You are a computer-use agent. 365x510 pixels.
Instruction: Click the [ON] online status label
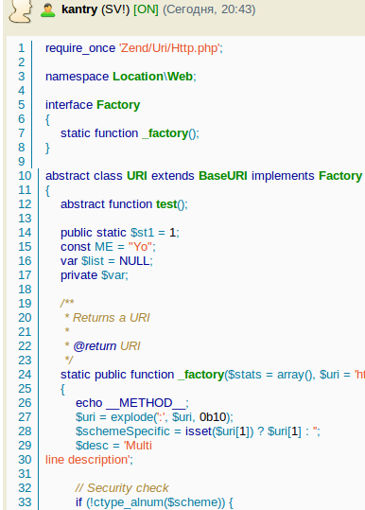pos(146,9)
